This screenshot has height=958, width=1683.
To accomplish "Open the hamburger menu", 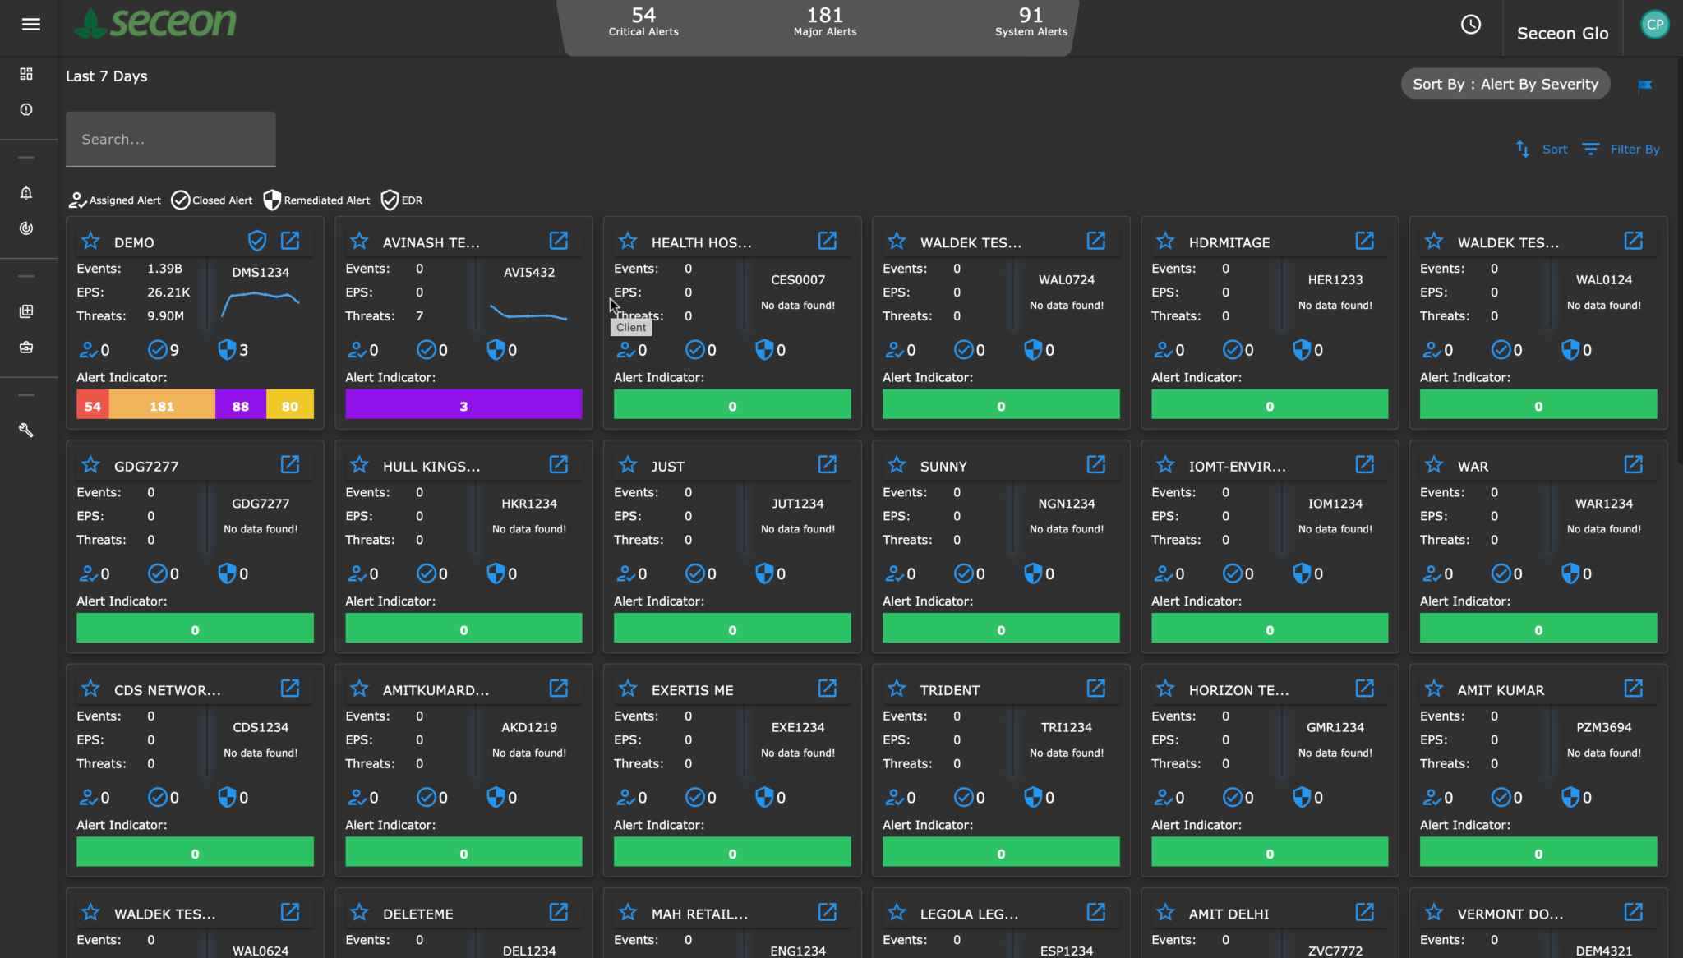I will (31, 25).
